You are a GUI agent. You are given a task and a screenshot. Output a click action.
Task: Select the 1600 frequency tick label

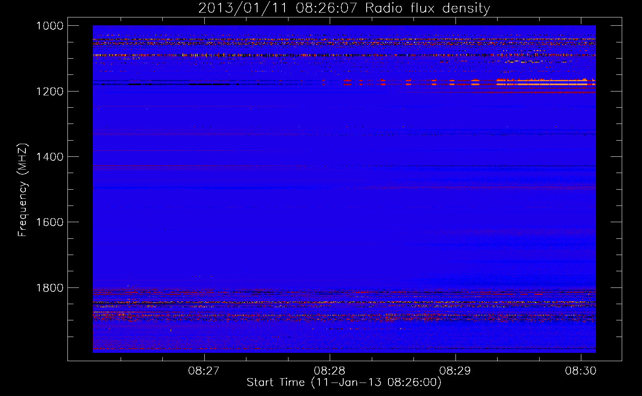pyautogui.click(x=50, y=222)
